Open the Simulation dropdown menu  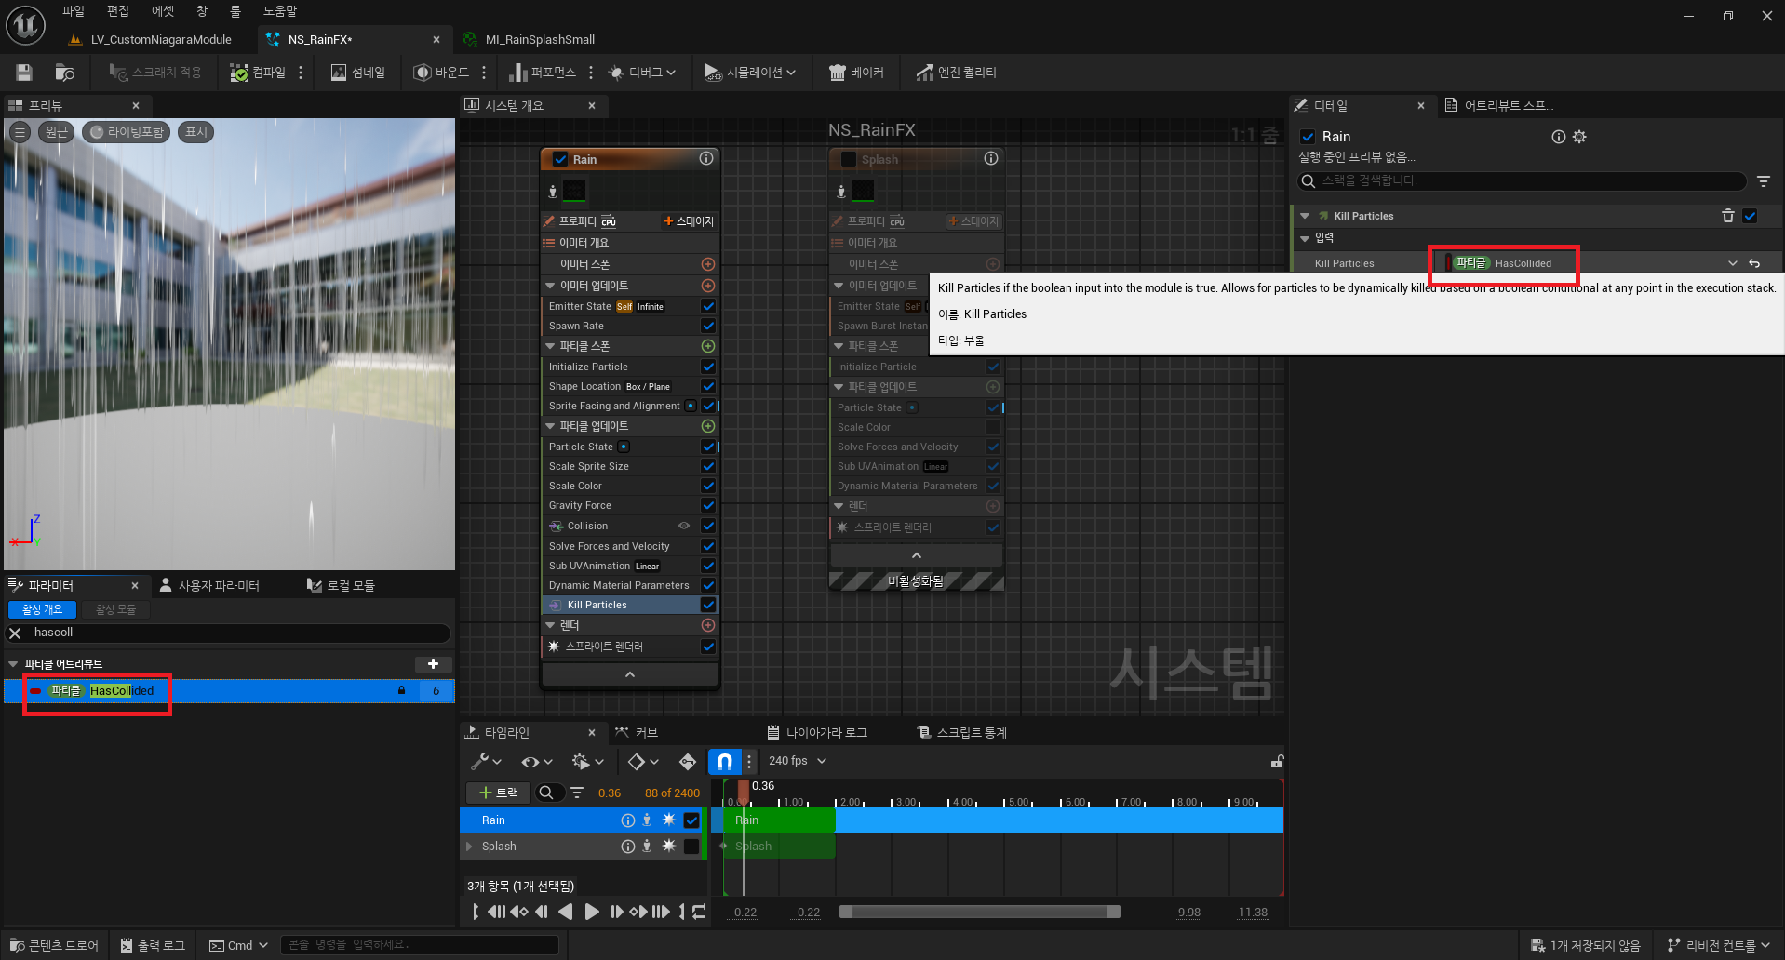pyautogui.click(x=750, y=73)
